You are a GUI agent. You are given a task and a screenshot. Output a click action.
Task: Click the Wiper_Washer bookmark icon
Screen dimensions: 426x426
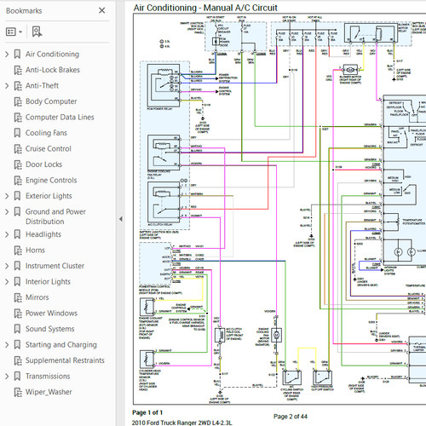tap(18, 392)
